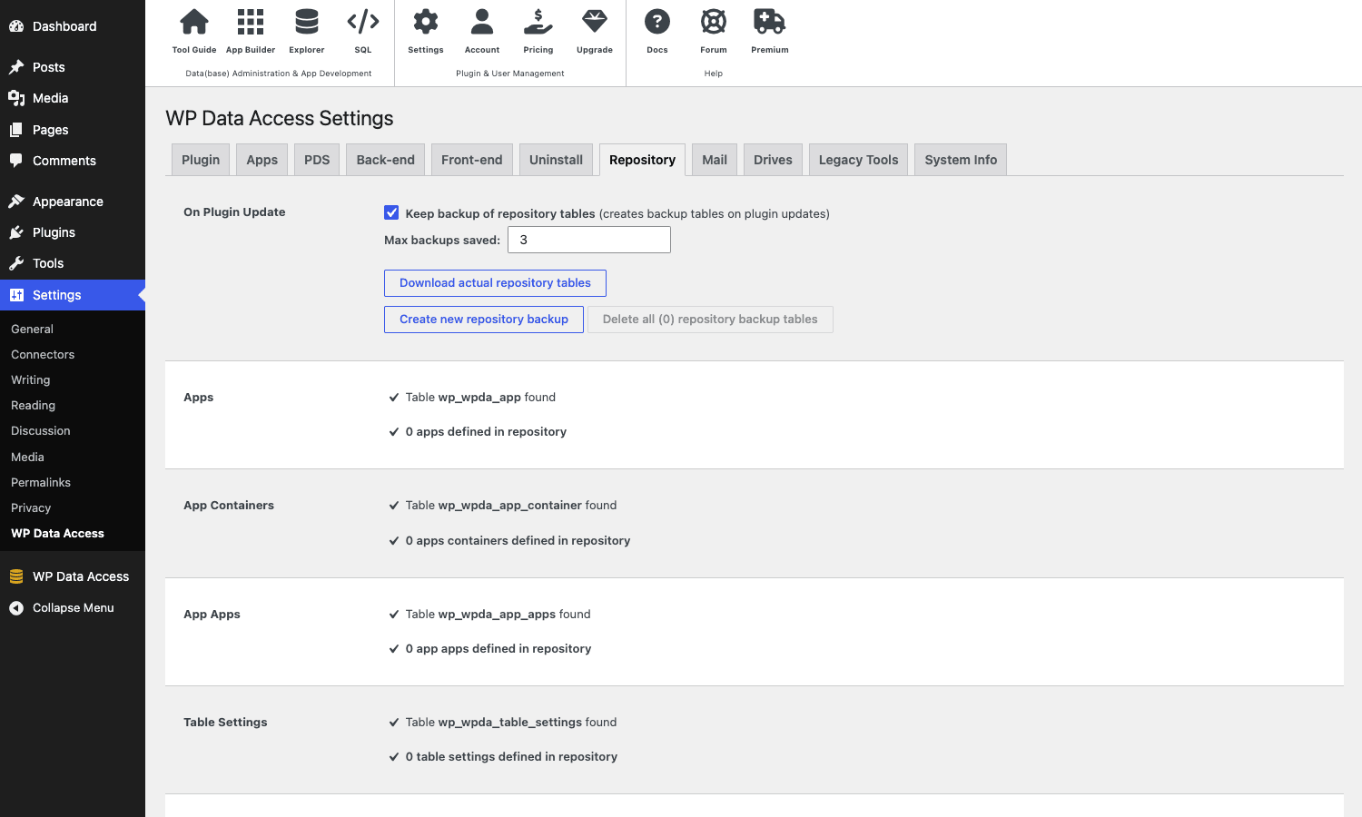Switch to the System Info tab
This screenshot has width=1362, height=817.
point(961,160)
